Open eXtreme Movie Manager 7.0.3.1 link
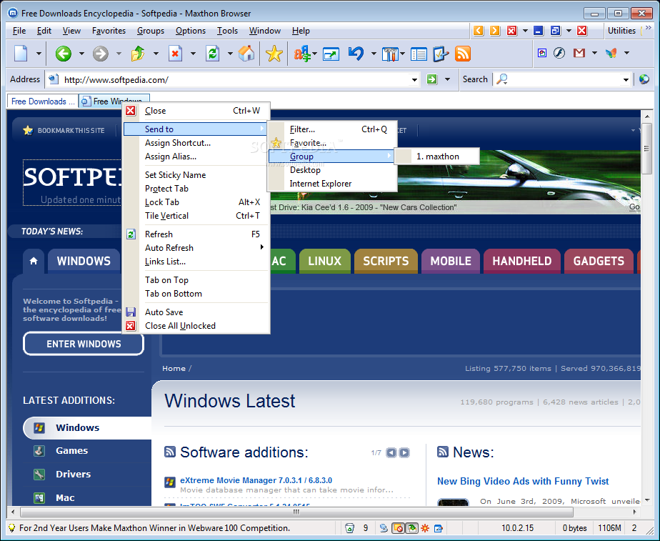 (256, 480)
